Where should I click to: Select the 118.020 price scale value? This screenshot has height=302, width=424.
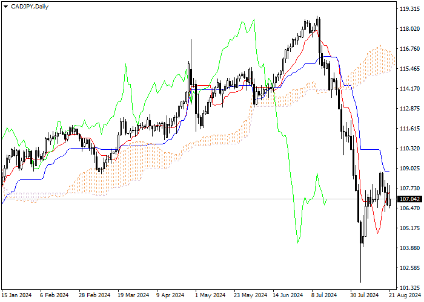409,29
